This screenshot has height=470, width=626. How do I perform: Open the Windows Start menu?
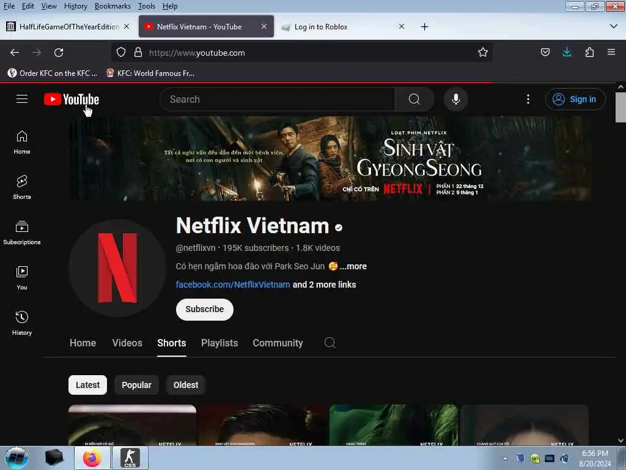tap(16, 458)
